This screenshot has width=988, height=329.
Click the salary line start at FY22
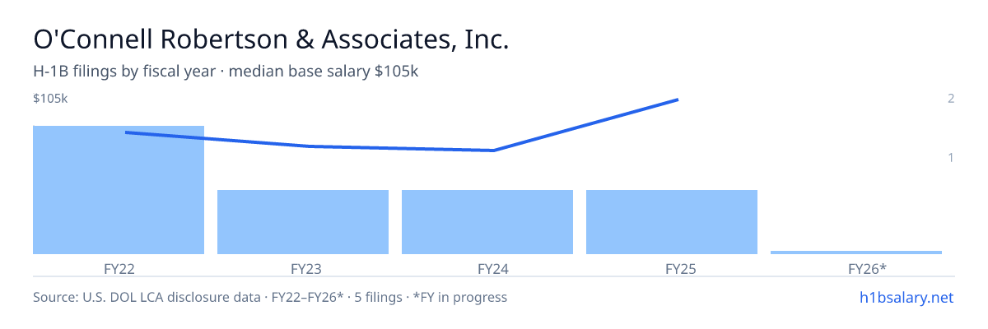point(126,132)
